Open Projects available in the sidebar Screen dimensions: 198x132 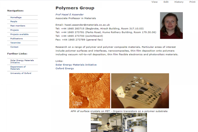click(19, 34)
